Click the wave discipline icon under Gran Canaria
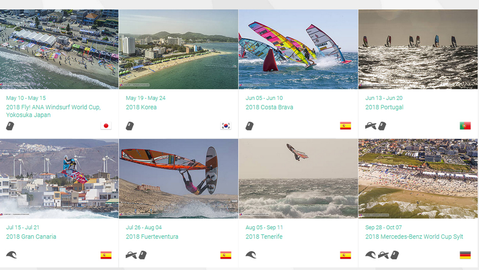This screenshot has height=270, width=479. [12, 255]
